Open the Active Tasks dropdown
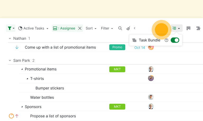Viewport: 203px width, 121px height. pyautogui.click(x=33, y=28)
